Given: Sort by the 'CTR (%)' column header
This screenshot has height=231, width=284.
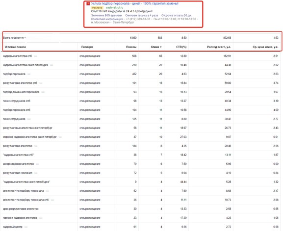Looking at the screenshot, I should (181, 47).
